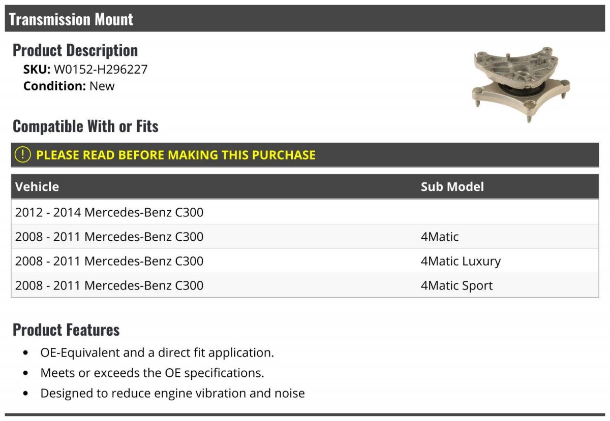610x421 pixels.
Task: Click the SKU W0152-H296227 text
Action: coord(85,69)
